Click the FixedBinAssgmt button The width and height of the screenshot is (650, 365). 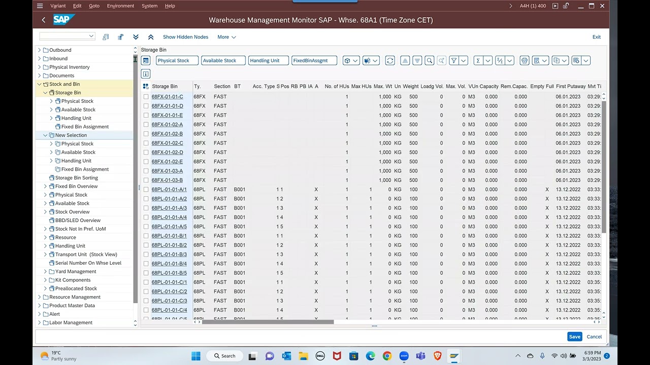click(314, 60)
